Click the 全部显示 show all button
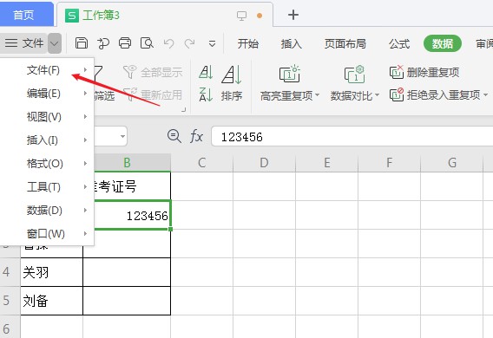The width and height of the screenshot is (493, 338). [153, 73]
